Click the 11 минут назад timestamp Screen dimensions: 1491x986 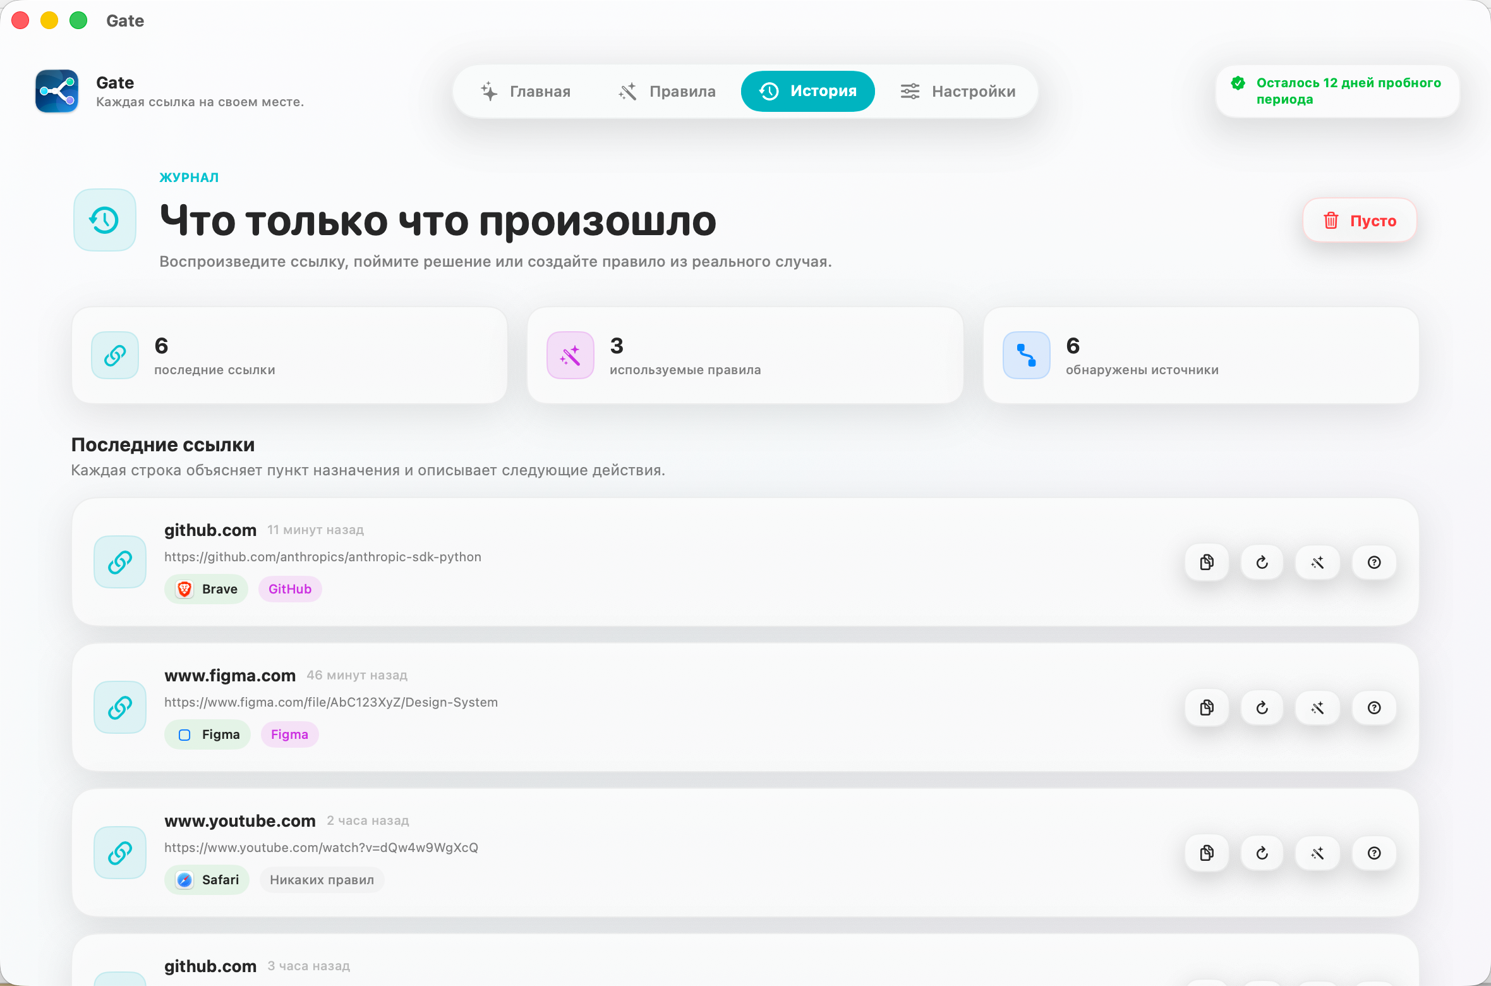coord(315,530)
